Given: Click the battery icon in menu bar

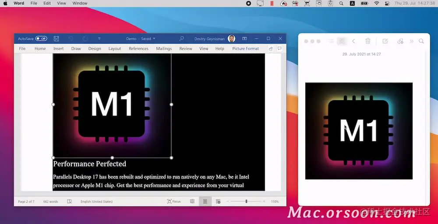Looking at the screenshot, I should pos(364,3).
